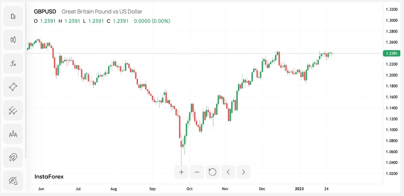Toggle the magnet snap mode
The width and height of the screenshot is (404, 196).
point(13,157)
